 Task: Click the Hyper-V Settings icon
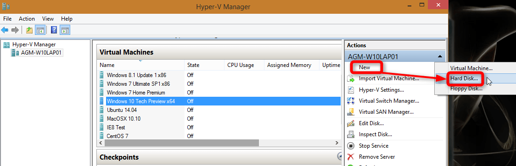click(x=351, y=90)
